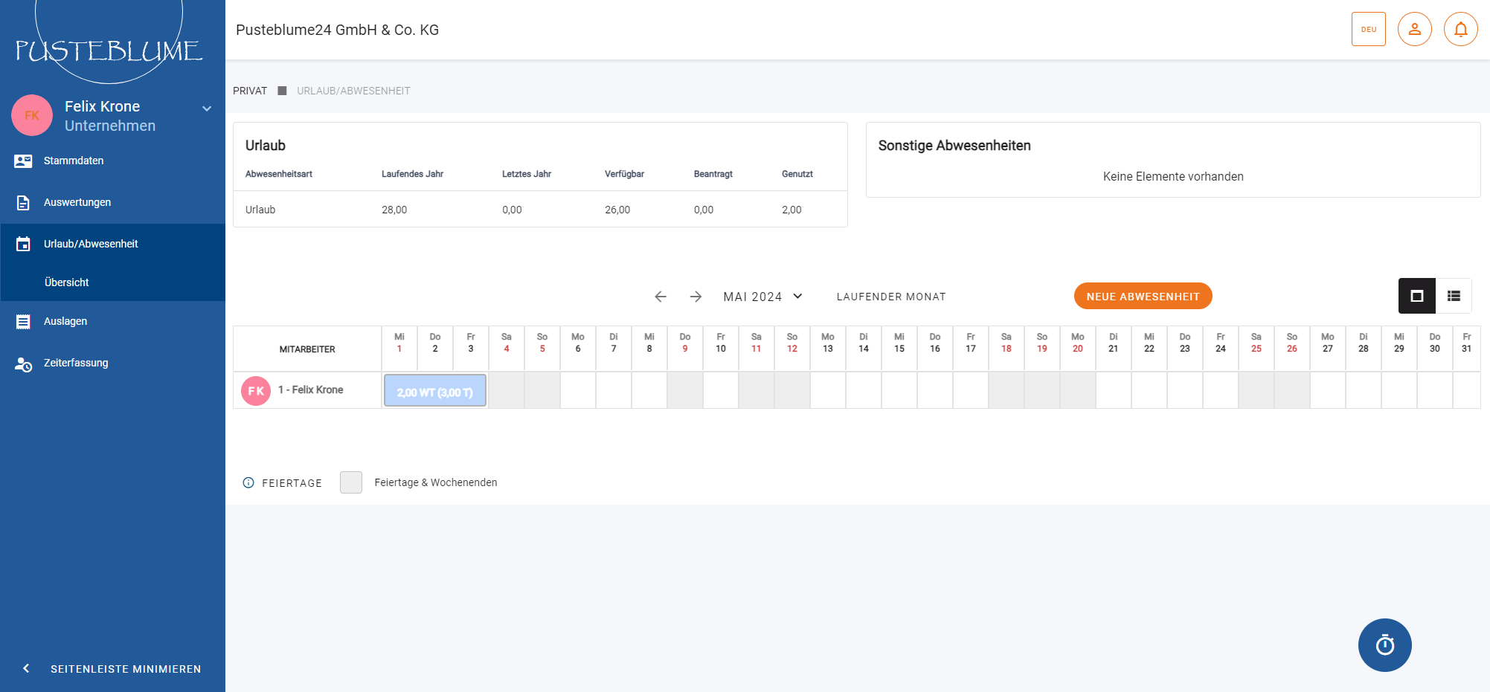Image resolution: width=1490 pixels, height=692 pixels.
Task: Open Zeiterfassung in the sidebar
Action: coord(75,363)
